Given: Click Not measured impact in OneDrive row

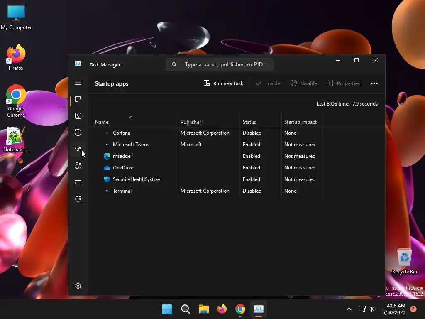Looking at the screenshot, I should pos(300,168).
